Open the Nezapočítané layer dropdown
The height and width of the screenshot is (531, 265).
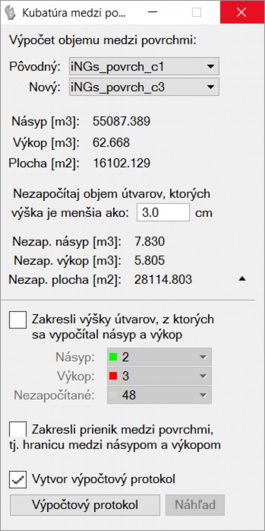[159, 395]
